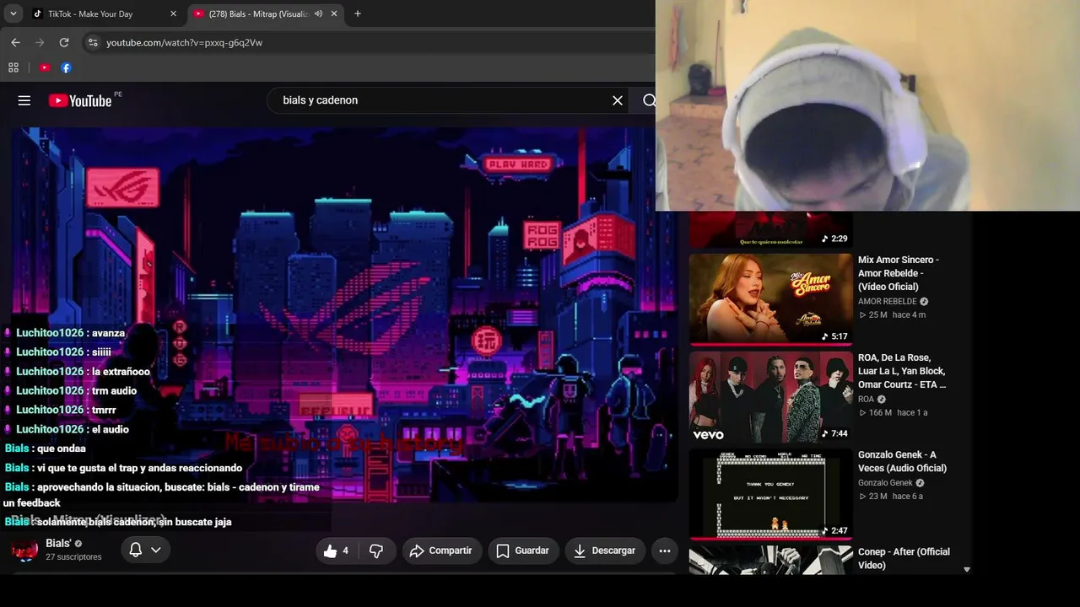Click the 2:29 video thumbnail
This screenshot has height=607, width=1080.
771,229
